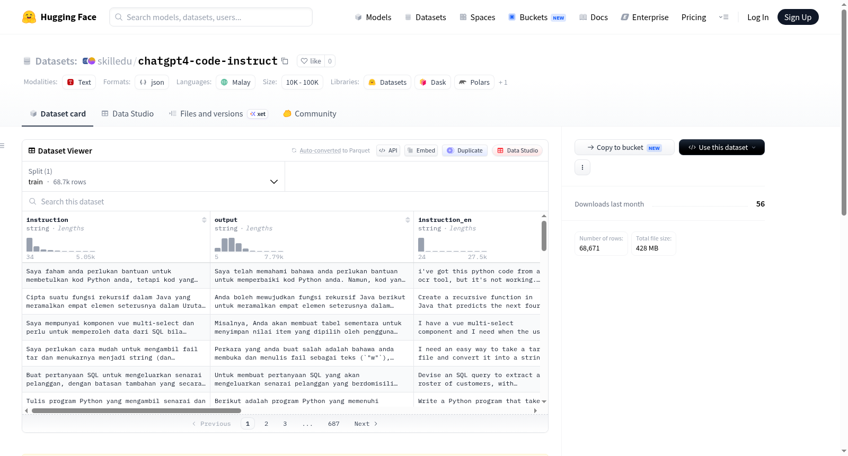Screen dimensions: 848x456
Task: Click the page vertical scrollbar
Action: pyautogui.click(x=844, y=112)
